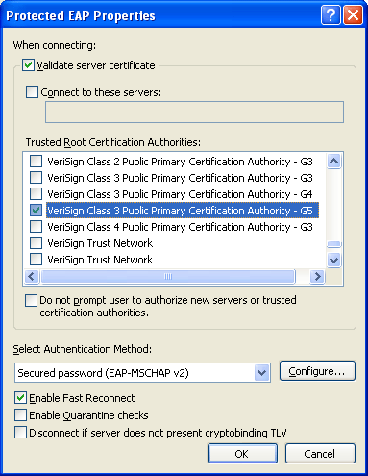
Task: Check VeriSign Class 2 Authority G3 box
Action: point(36,162)
